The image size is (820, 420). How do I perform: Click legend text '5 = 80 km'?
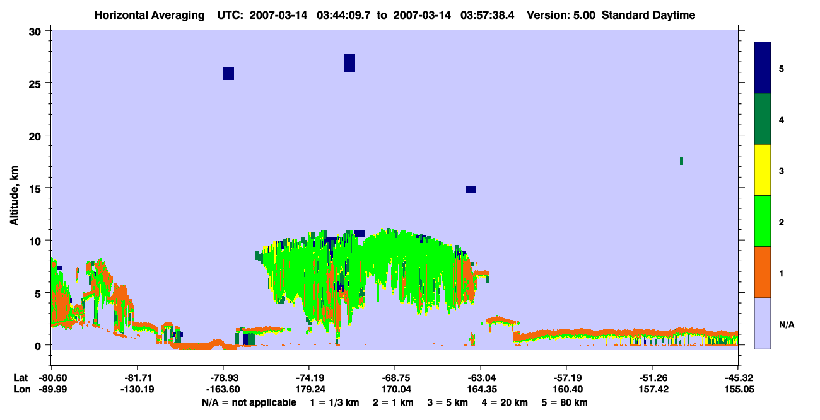point(566,402)
